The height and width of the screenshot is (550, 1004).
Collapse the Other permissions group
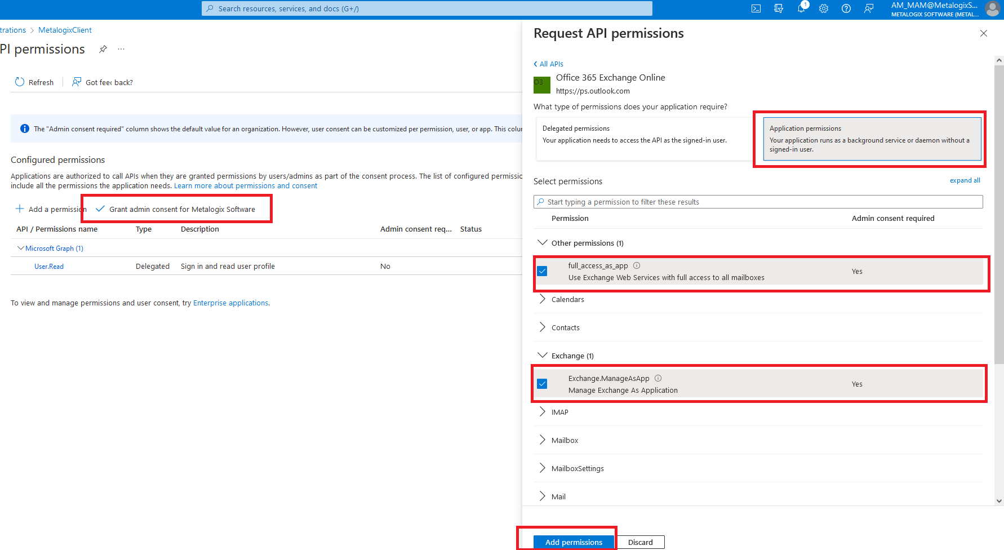point(543,243)
